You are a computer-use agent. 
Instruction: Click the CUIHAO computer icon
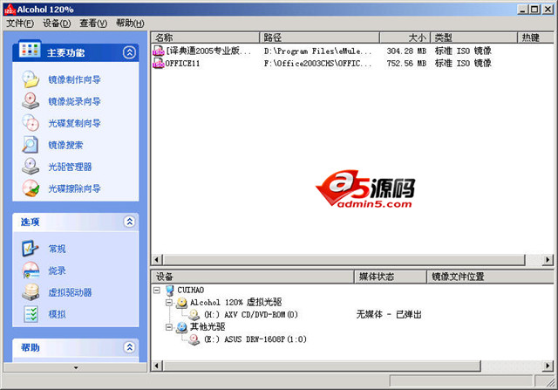point(170,291)
